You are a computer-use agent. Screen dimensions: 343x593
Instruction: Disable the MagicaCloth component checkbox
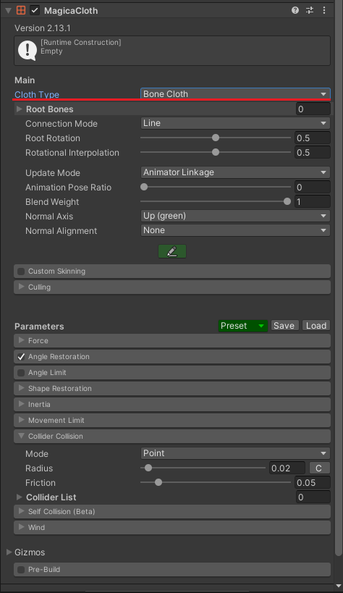[x=35, y=10]
